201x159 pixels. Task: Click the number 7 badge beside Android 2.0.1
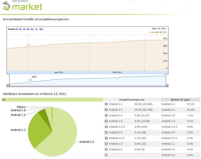coord(106,138)
